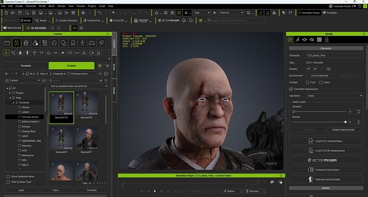Image resolution: width=368 pixels, height=197 pixels.
Task: Click the Turntable button
Action: pos(330,13)
